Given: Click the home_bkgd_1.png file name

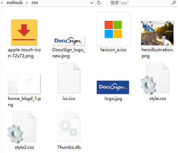Looking at the screenshot, I should 24,101.
